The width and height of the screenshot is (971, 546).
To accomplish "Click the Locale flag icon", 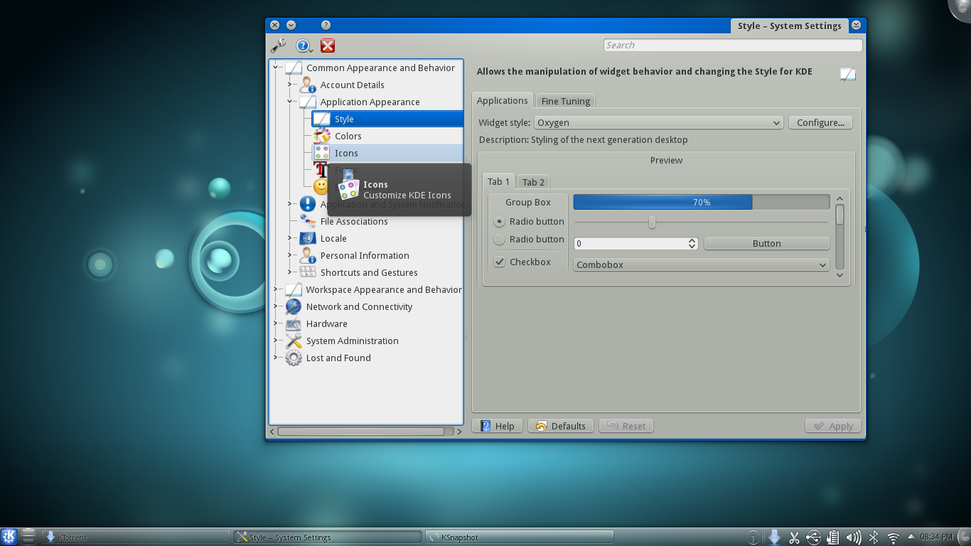I will click(x=308, y=238).
